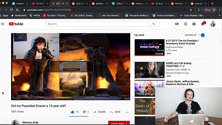Switch to the Reminder tab
This screenshot has height=125, width=222.
[x=179, y=3]
